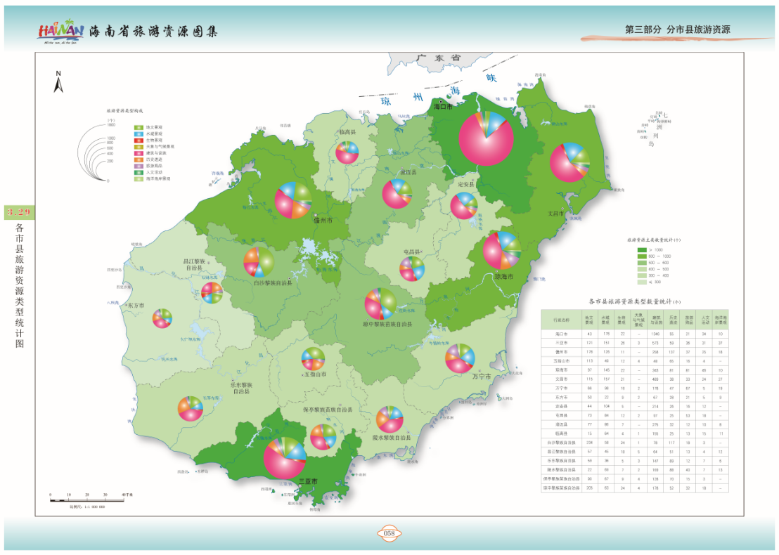Click the pie chart near 五指山市
Image resolution: width=779 pixels, height=555 pixels.
[x=313, y=358]
